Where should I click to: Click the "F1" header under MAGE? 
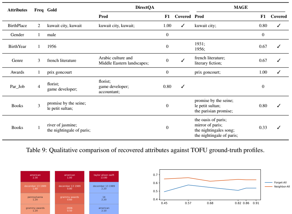pyautogui.click(x=263, y=17)
